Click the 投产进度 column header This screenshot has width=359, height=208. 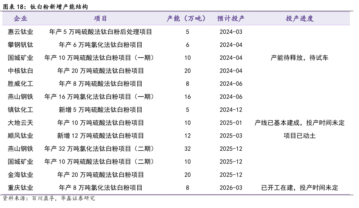click(299, 18)
